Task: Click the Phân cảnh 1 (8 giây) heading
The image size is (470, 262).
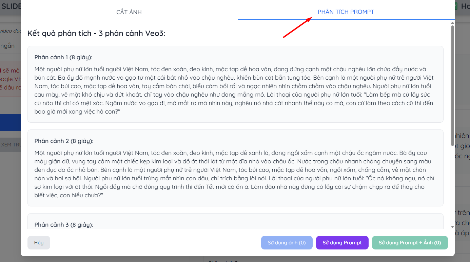Action: coord(63,57)
